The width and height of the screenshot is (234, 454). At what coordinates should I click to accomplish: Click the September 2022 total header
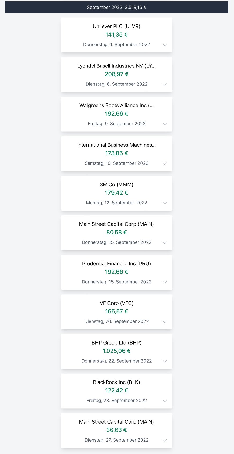click(116, 7)
